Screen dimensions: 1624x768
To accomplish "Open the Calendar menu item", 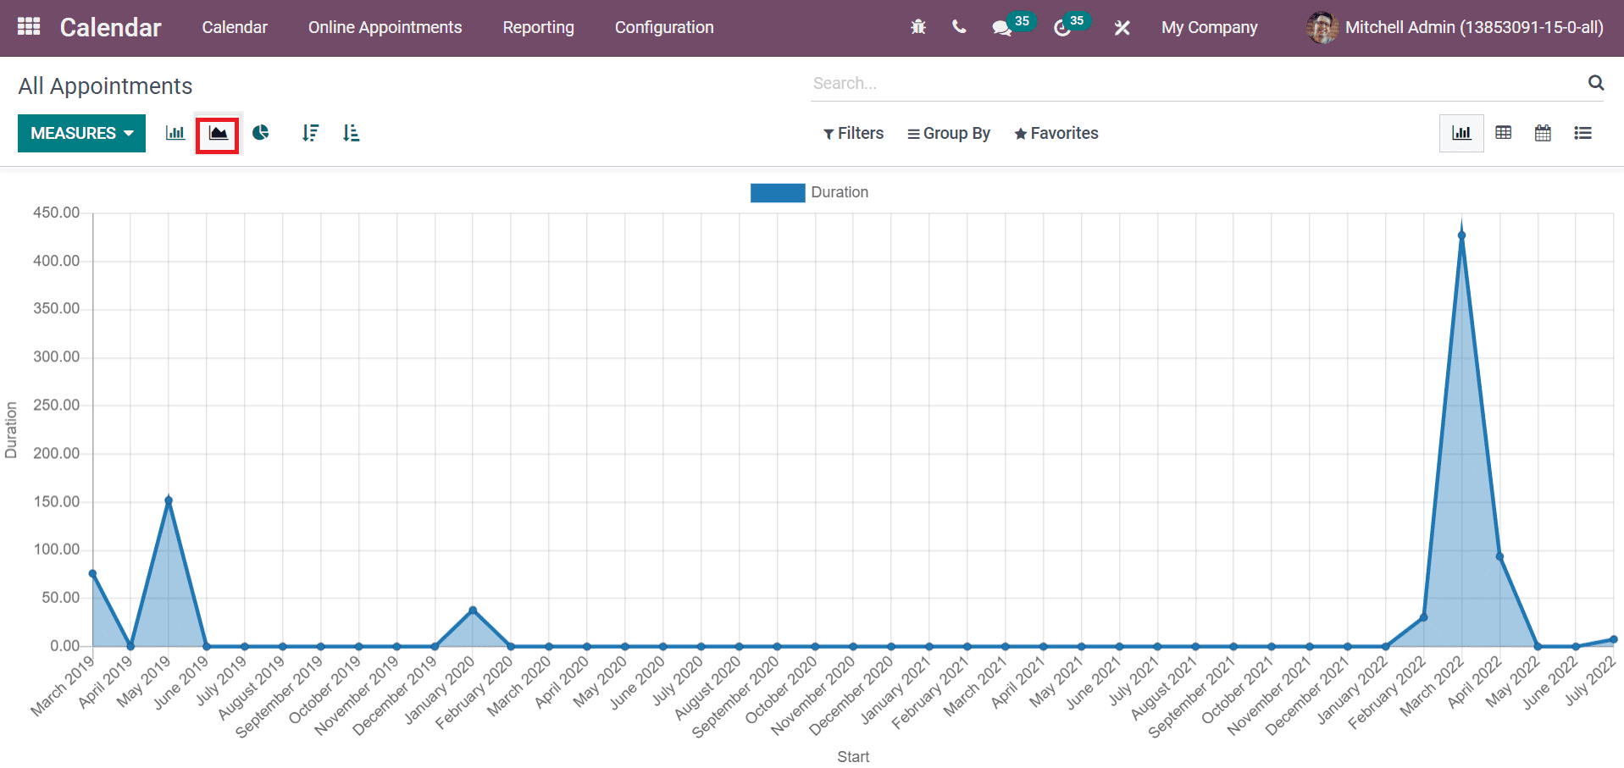I will click(235, 27).
